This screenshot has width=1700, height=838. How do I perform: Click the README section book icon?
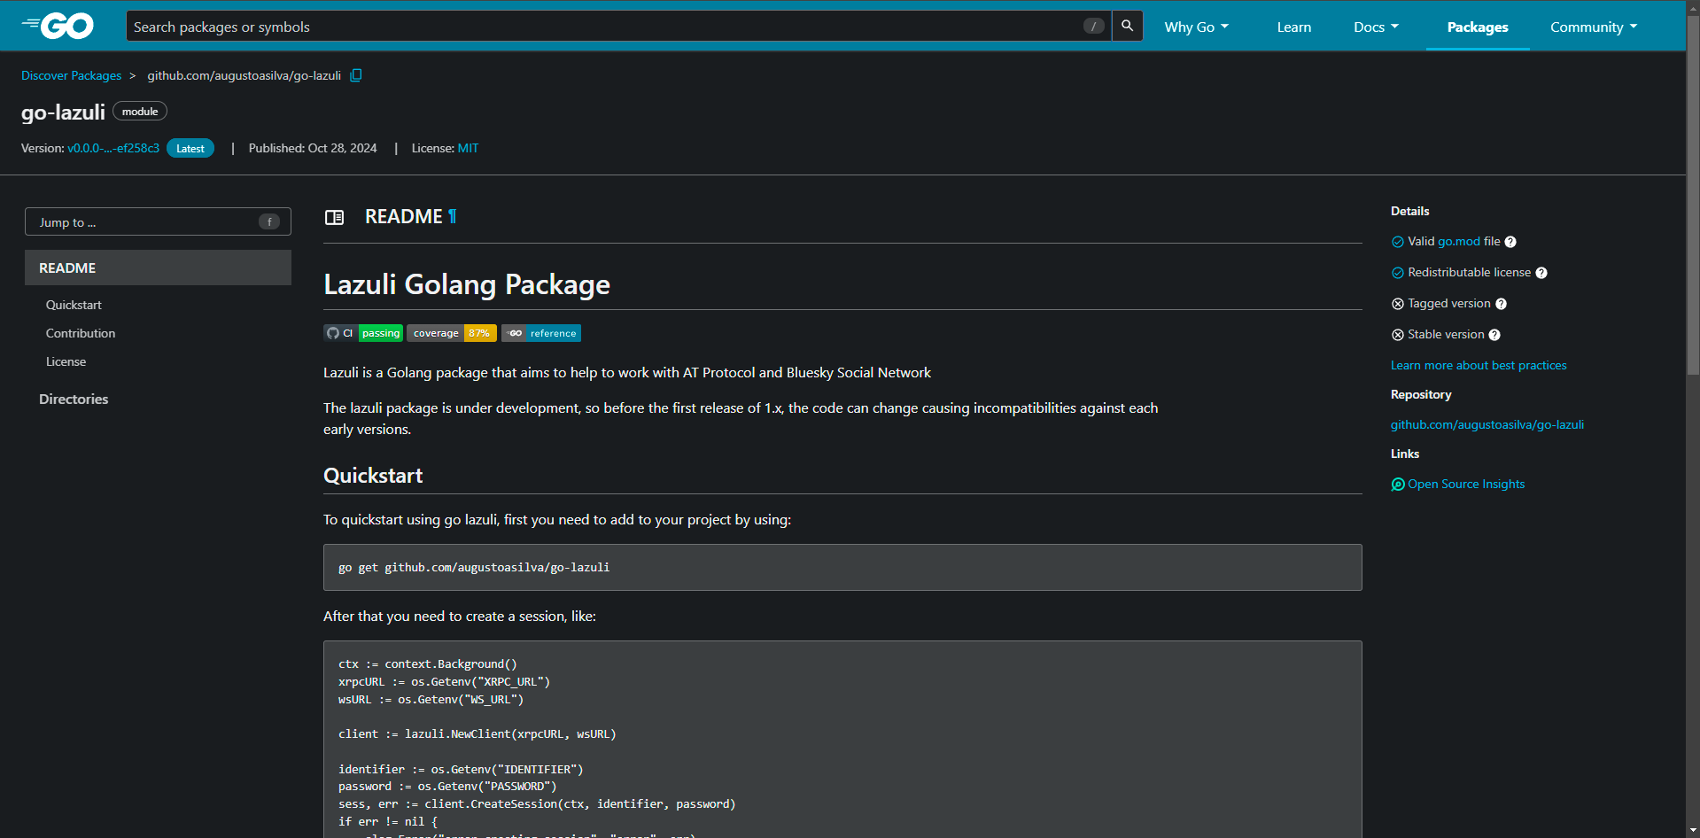334,217
